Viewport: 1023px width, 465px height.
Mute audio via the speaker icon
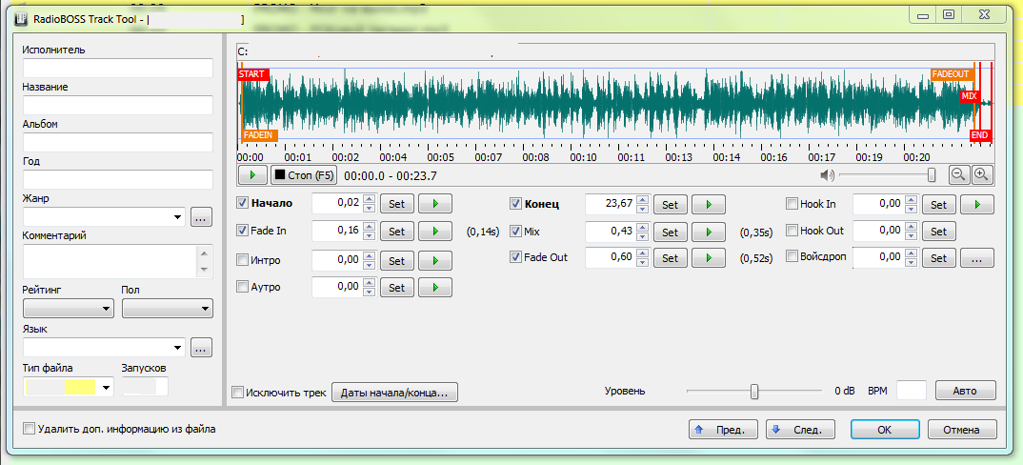pyautogui.click(x=828, y=175)
